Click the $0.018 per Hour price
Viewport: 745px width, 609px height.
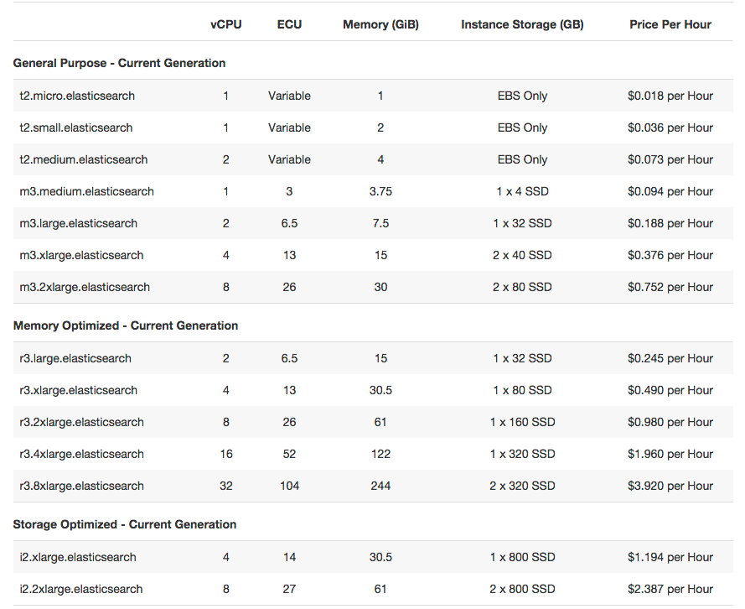(670, 96)
